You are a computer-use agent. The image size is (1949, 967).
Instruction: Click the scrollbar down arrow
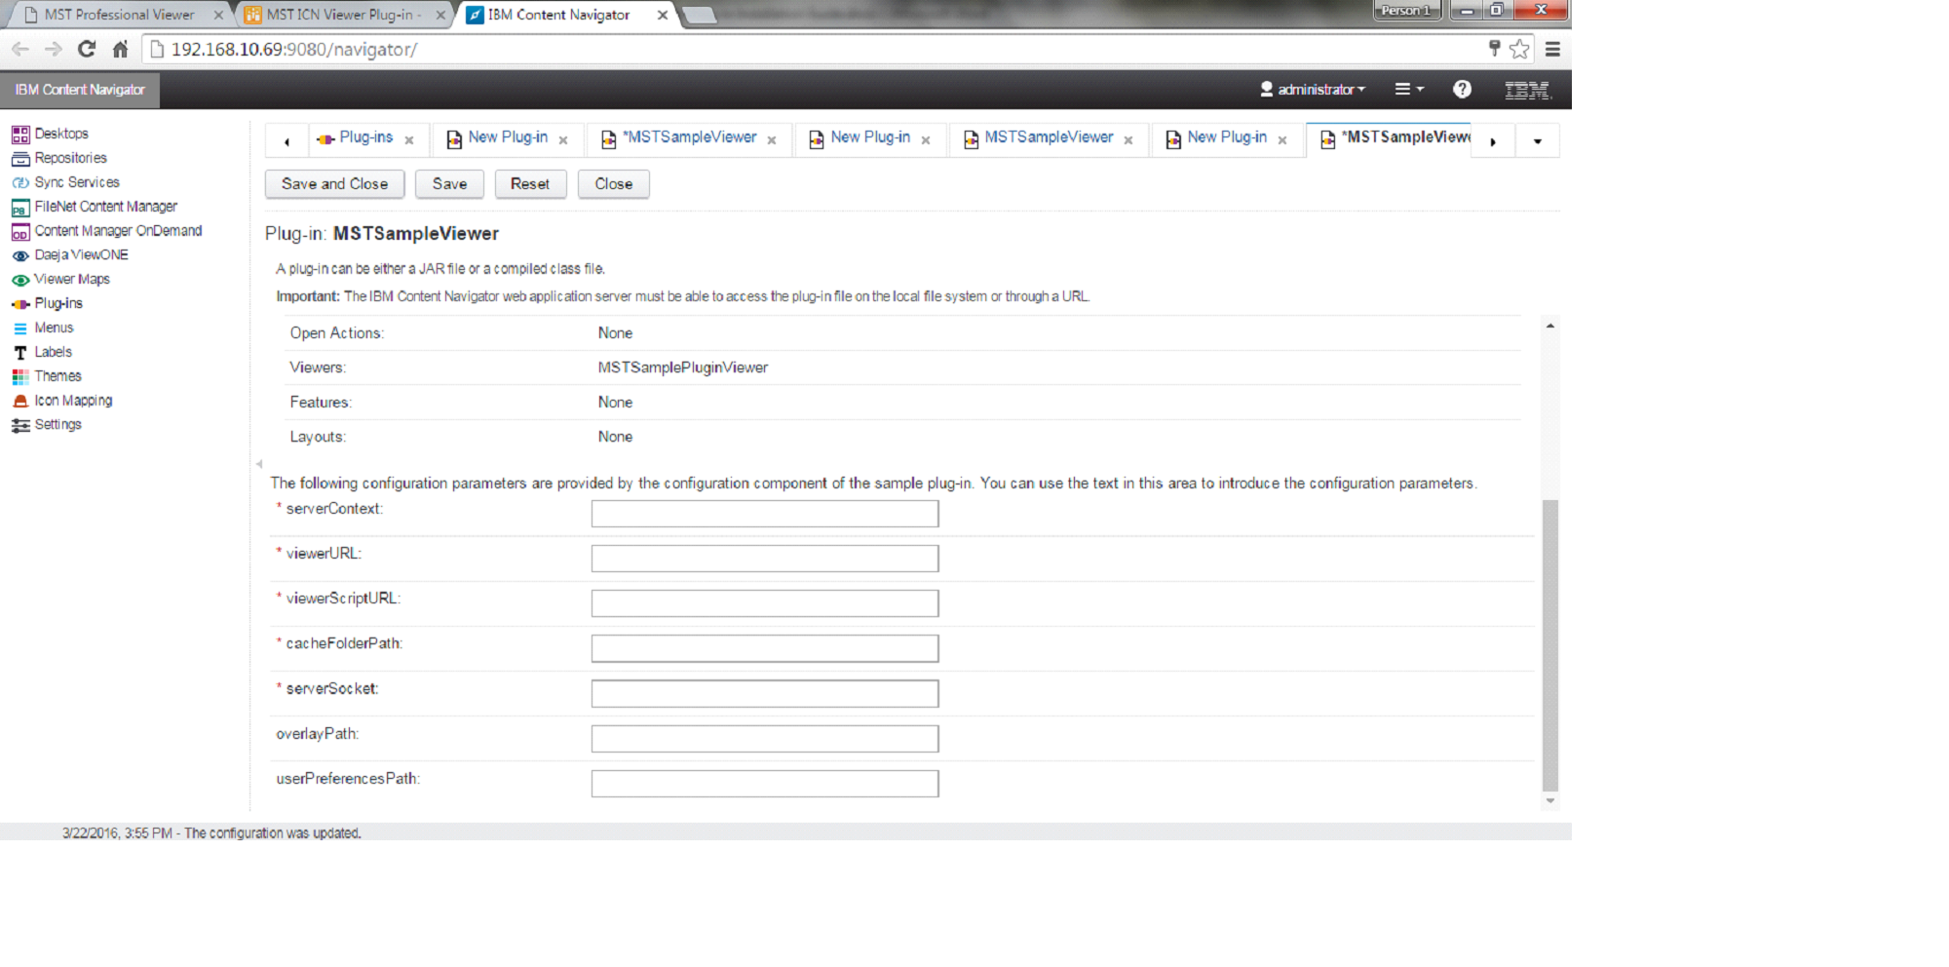(1550, 801)
